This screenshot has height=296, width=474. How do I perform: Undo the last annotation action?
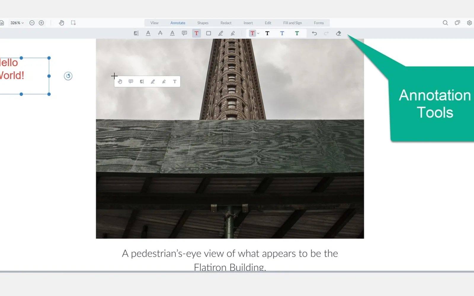coord(314,33)
